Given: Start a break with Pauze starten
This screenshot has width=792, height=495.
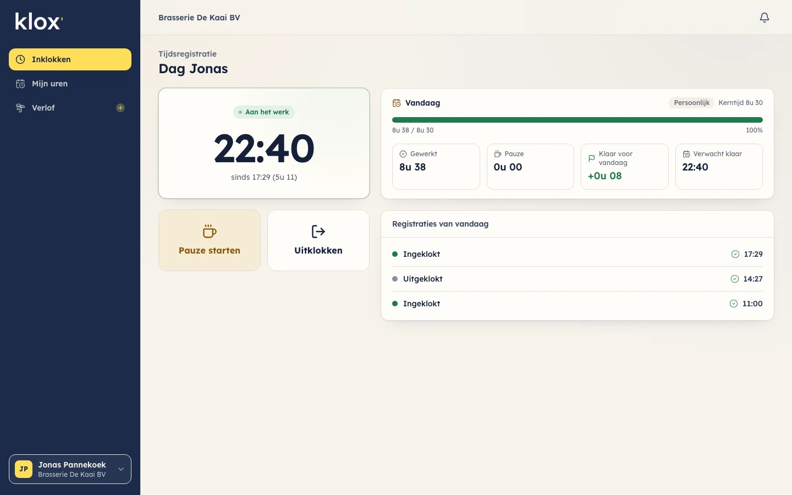Looking at the screenshot, I should [x=210, y=240].
